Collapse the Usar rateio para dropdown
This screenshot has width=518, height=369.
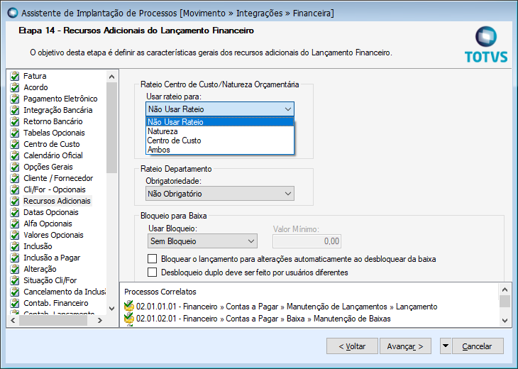[x=288, y=109]
